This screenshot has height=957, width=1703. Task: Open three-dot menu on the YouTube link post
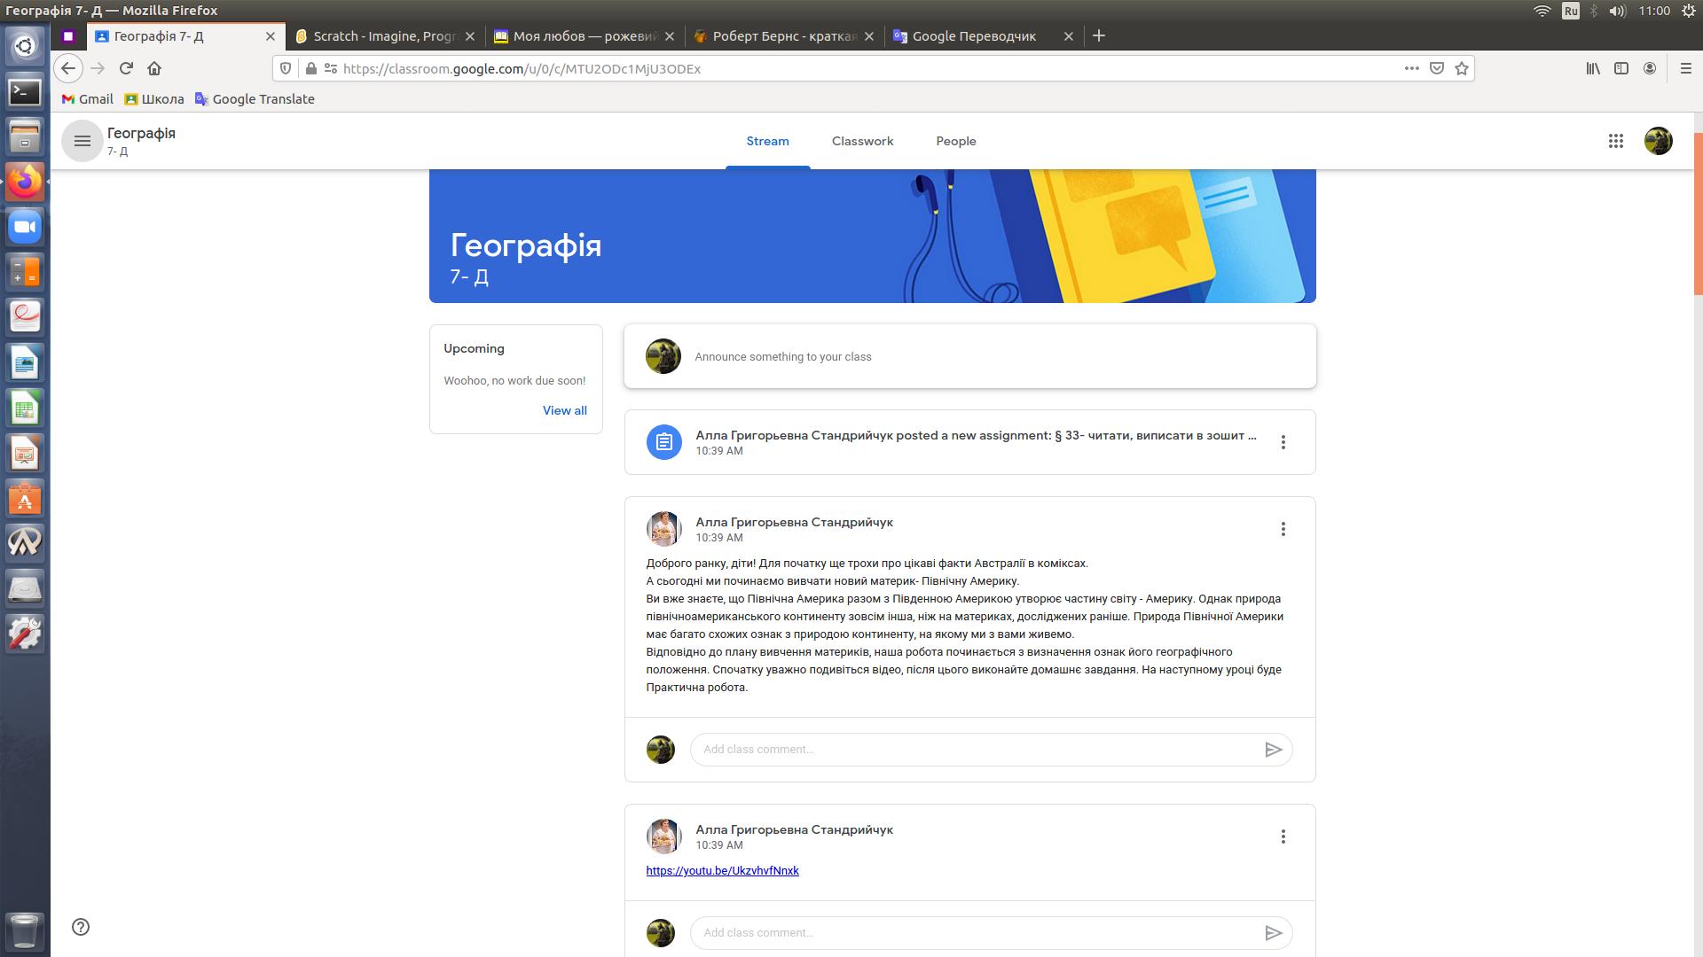[x=1283, y=836]
